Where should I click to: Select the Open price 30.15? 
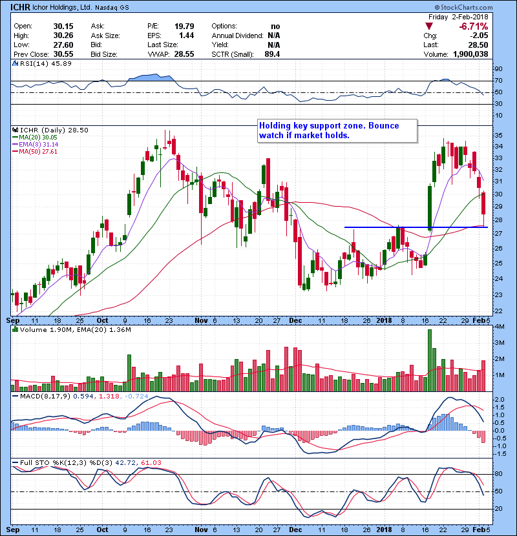[x=63, y=26]
